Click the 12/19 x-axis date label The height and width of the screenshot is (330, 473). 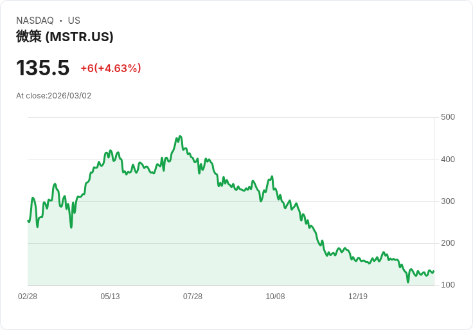point(358,297)
